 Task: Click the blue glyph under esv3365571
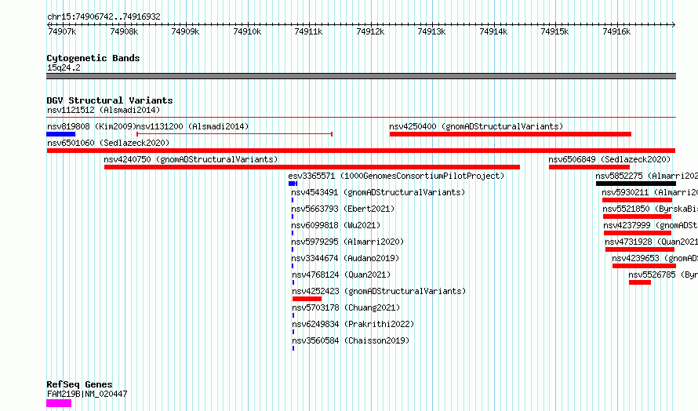(x=293, y=184)
